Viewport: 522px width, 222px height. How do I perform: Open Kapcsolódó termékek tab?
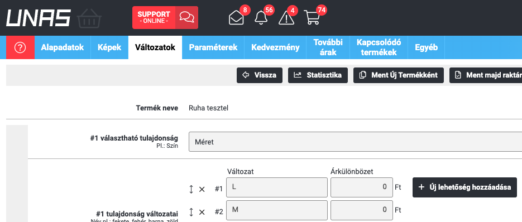click(379, 47)
